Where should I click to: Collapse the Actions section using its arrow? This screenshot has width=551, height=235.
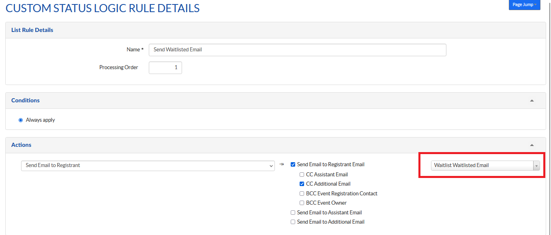click(x=532, y=145)
